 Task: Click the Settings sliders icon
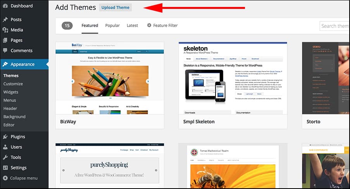tap(5, 168)
